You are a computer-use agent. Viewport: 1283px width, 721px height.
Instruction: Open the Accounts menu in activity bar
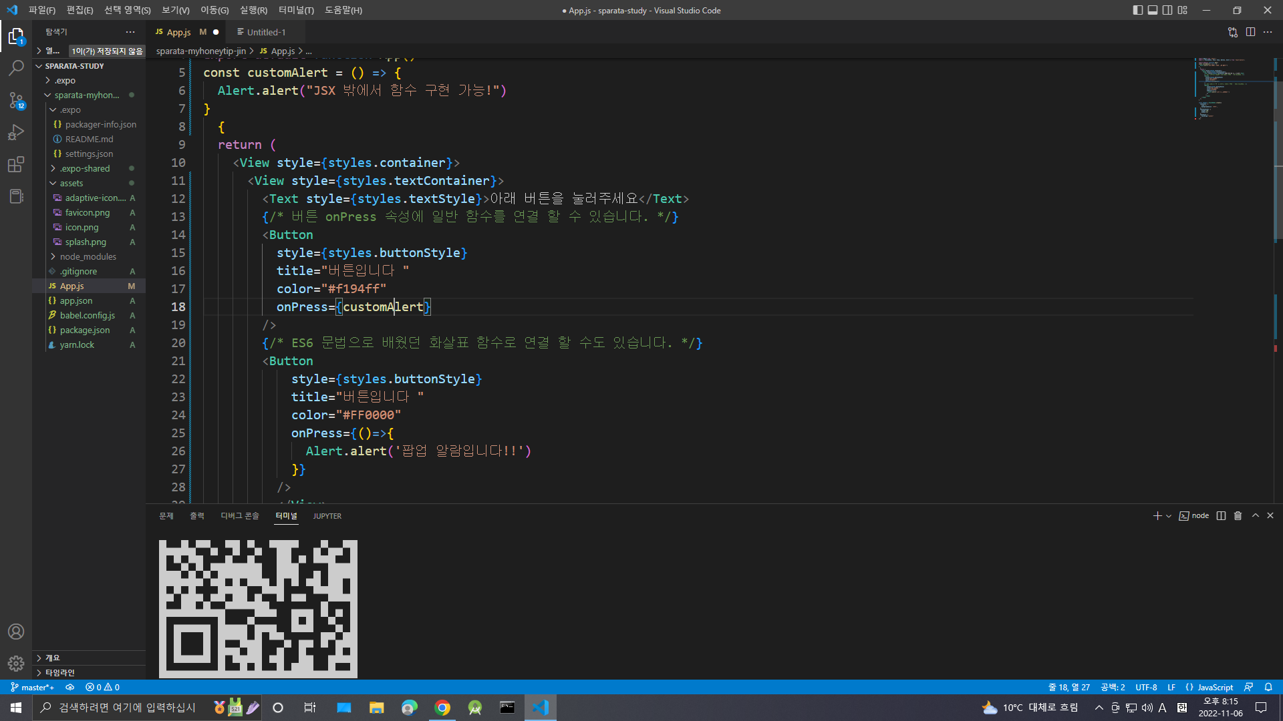click(16, 632)
